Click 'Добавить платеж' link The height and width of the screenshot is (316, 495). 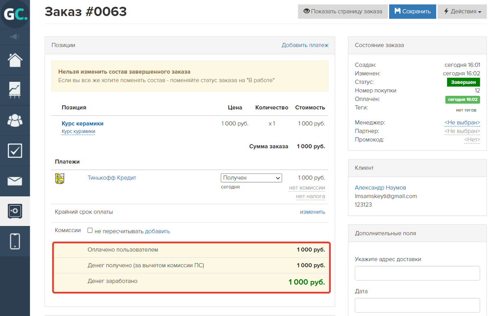[305, 45]
